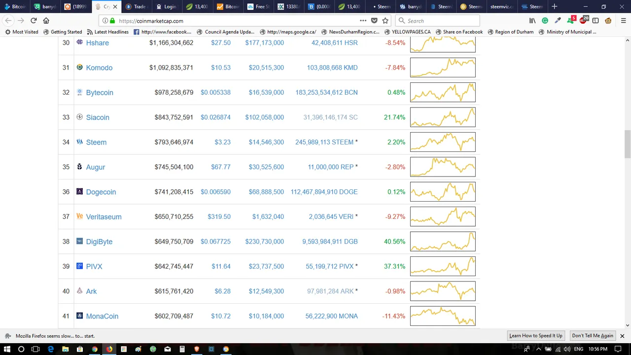Switch to the steemviz.c tab

pos(501,6)
